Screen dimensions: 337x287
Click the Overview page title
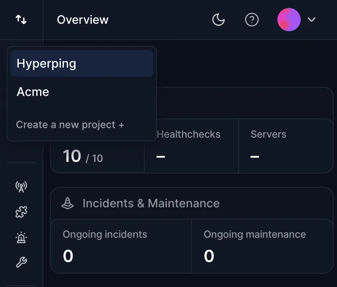[83, 20]
